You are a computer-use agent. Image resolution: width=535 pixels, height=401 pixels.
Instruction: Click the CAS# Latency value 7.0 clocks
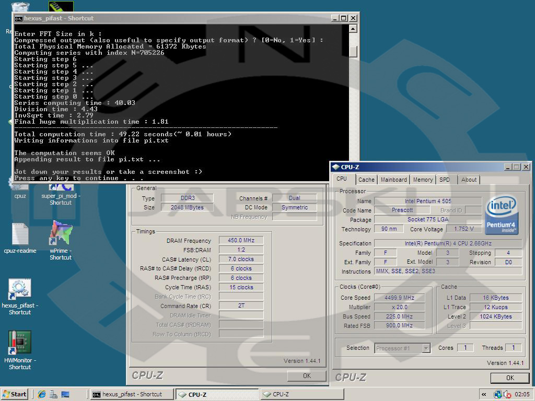click(241, 259)
